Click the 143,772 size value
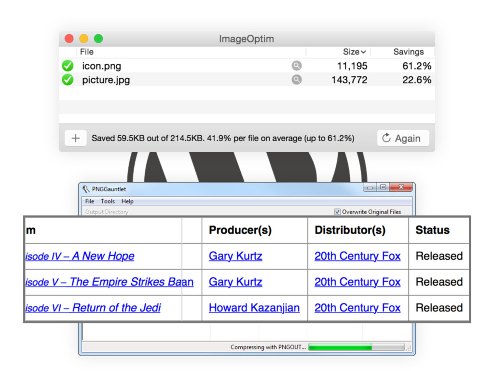 349,80
